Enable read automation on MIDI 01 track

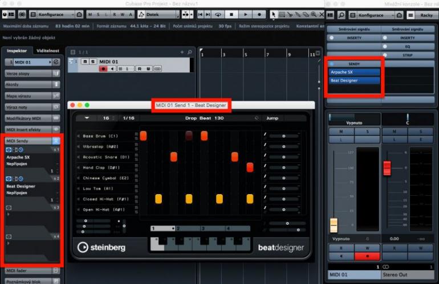click(140, 69)
